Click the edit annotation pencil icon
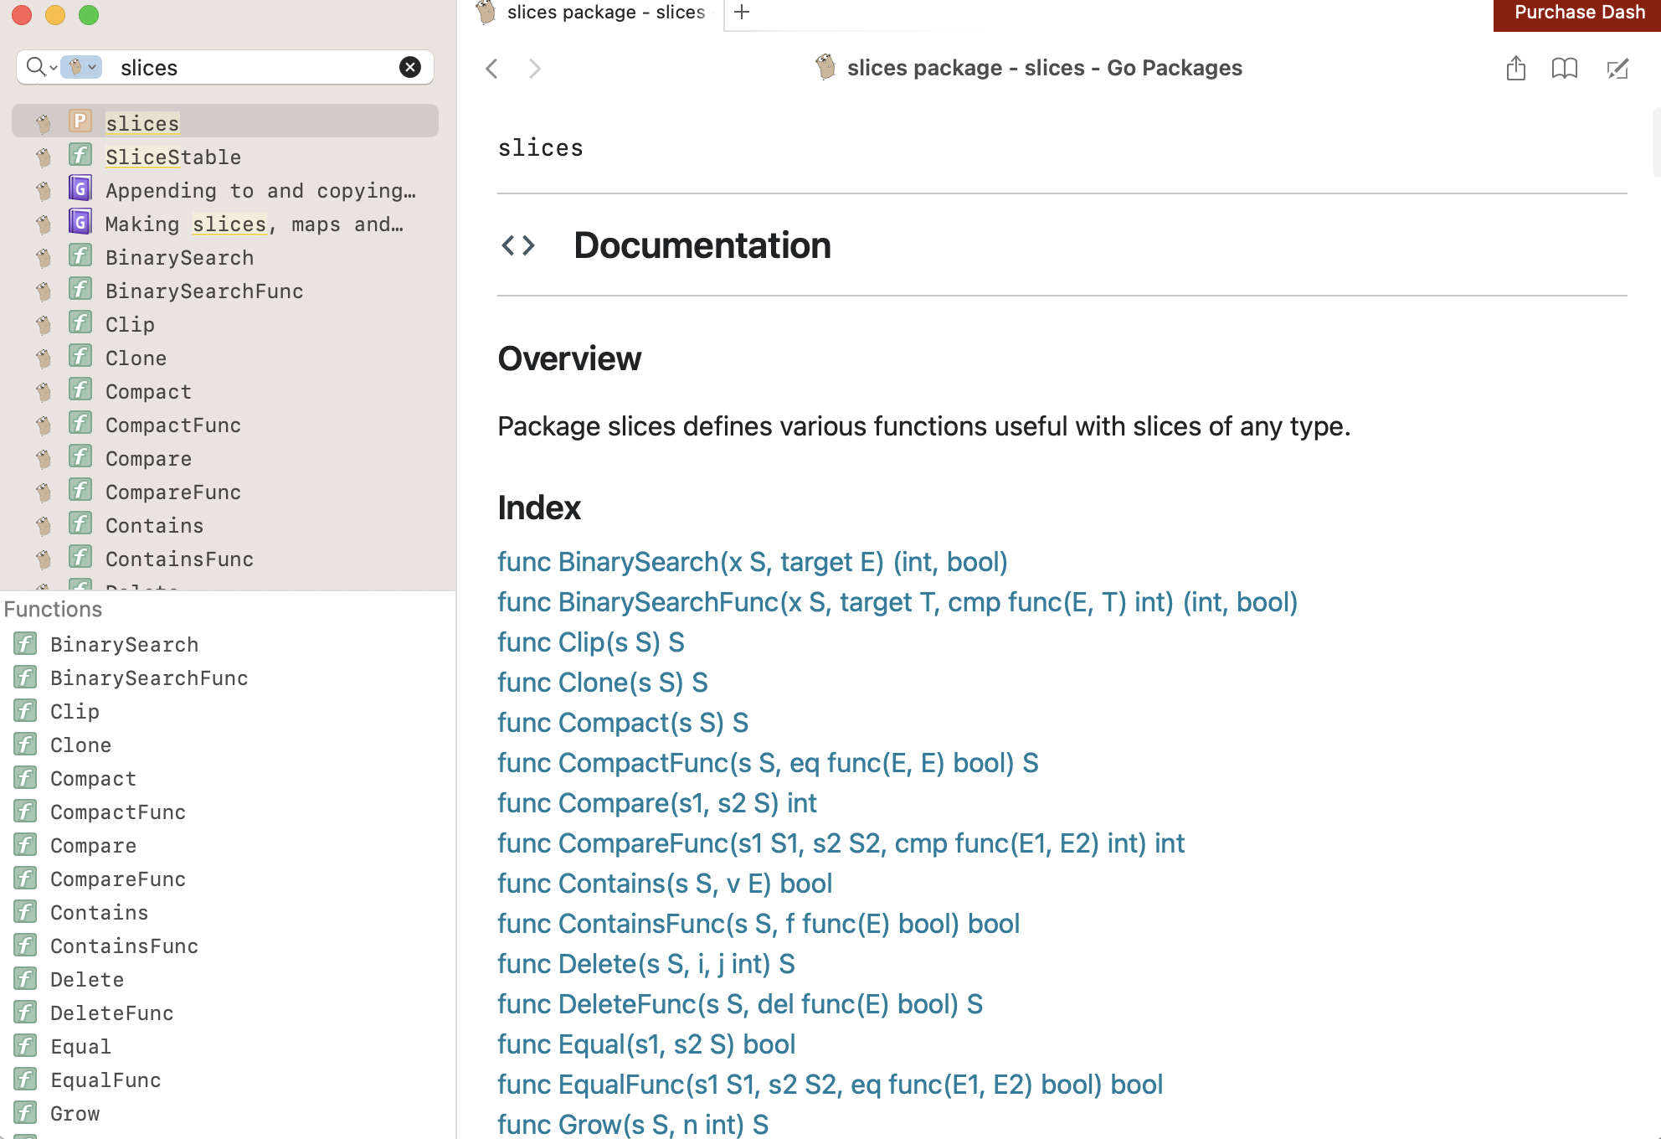Screen dimensions: 1661x1139 coord(1617,68)
